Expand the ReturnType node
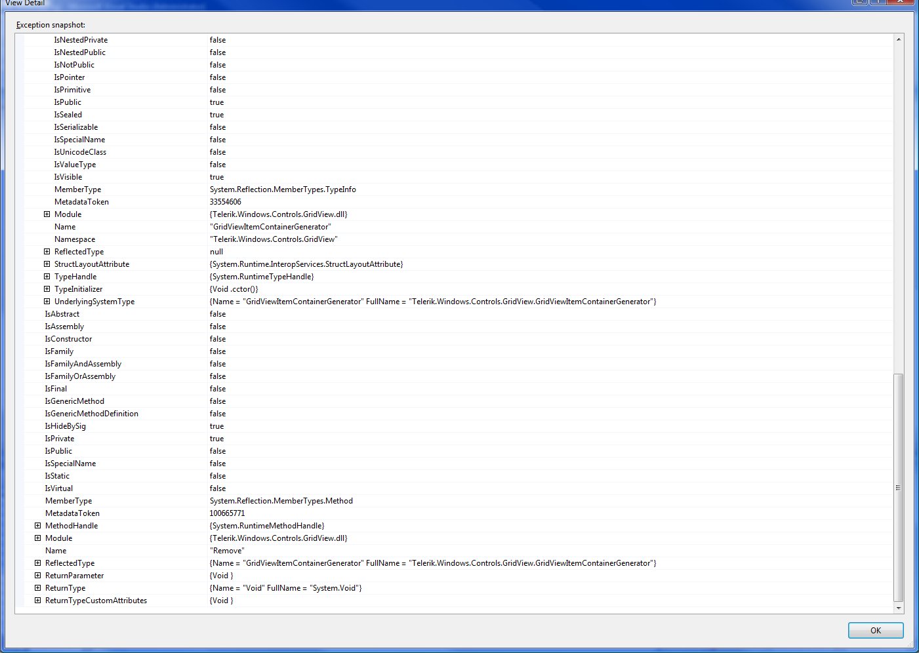 tap(37, 588)
